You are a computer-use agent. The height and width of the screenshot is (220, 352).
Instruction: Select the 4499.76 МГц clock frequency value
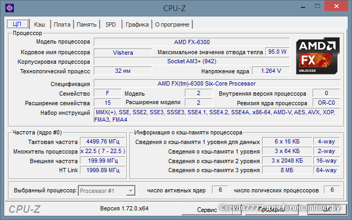(99, 142)
